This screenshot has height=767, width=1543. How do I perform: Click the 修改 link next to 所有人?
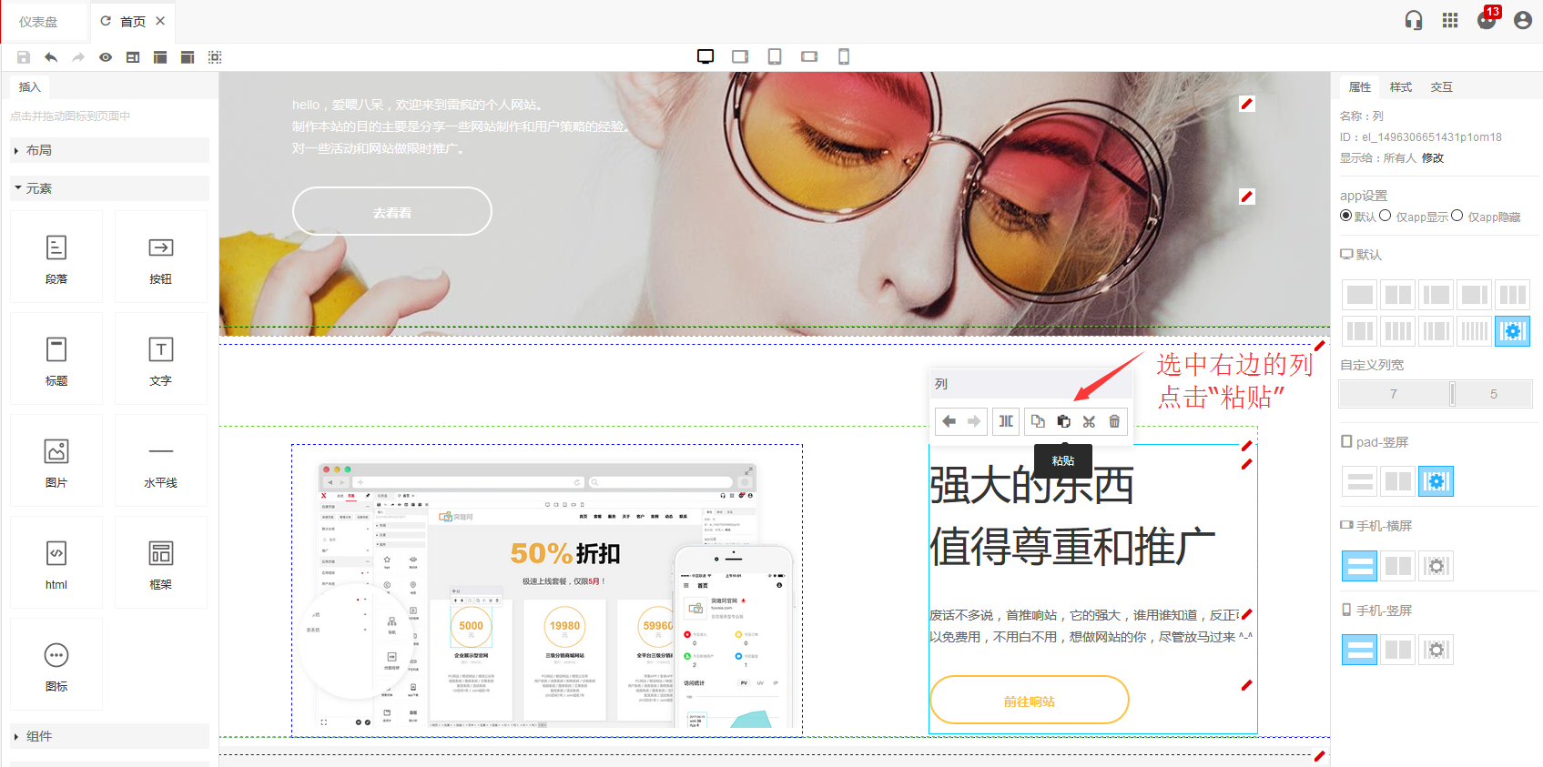[1433, 158]
